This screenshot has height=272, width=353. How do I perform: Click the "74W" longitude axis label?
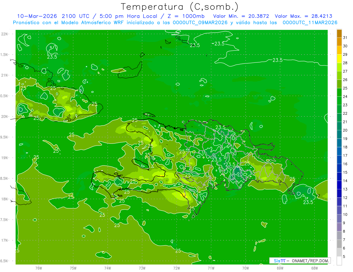coord(107,268)
